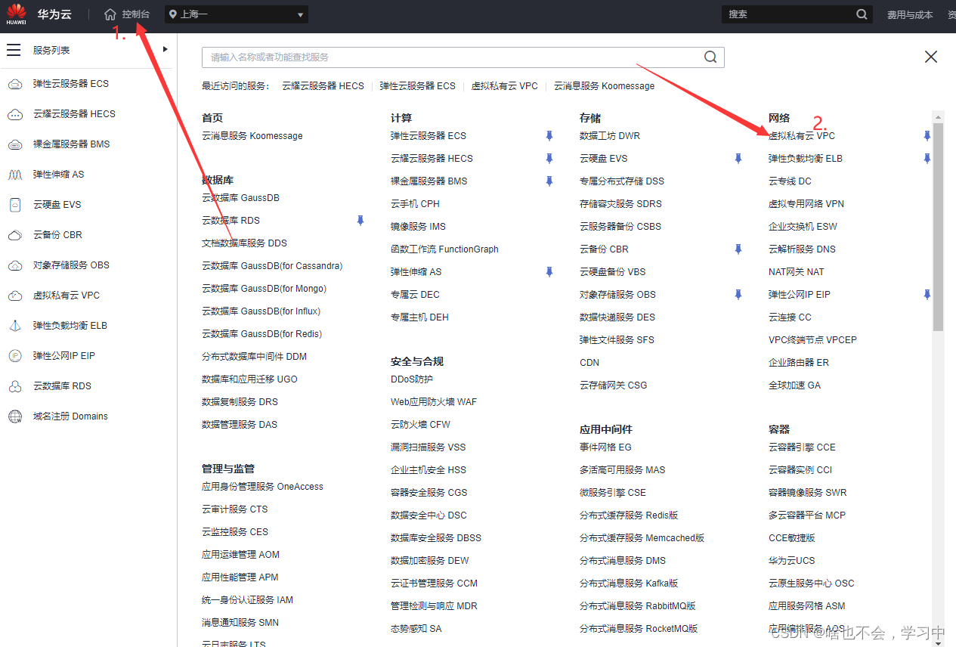This screenshot has width=956, height=647.
Task: Click the service panel vertical scrollbar
Action: [938, 227]
